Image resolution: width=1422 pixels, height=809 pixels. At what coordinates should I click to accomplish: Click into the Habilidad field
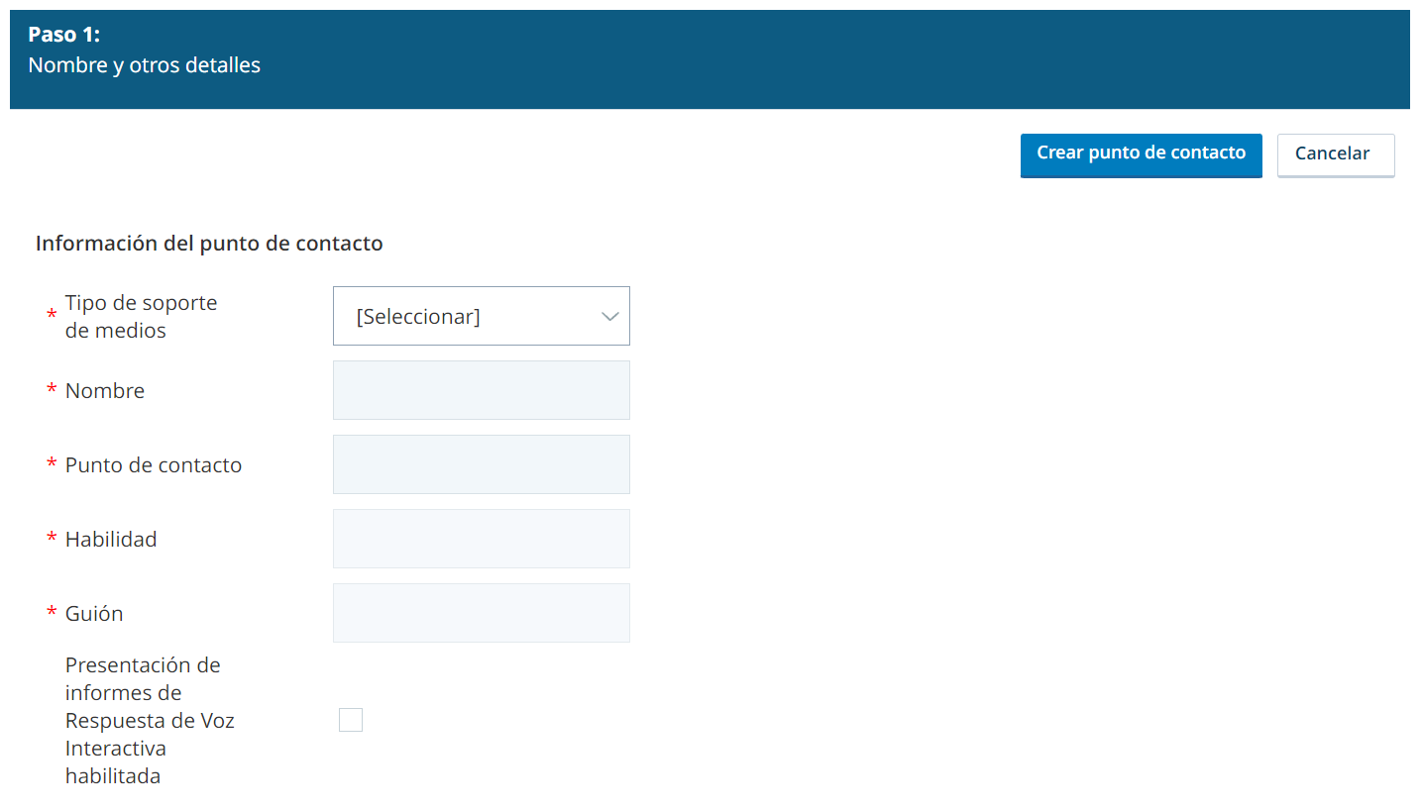tap(481, 539)
